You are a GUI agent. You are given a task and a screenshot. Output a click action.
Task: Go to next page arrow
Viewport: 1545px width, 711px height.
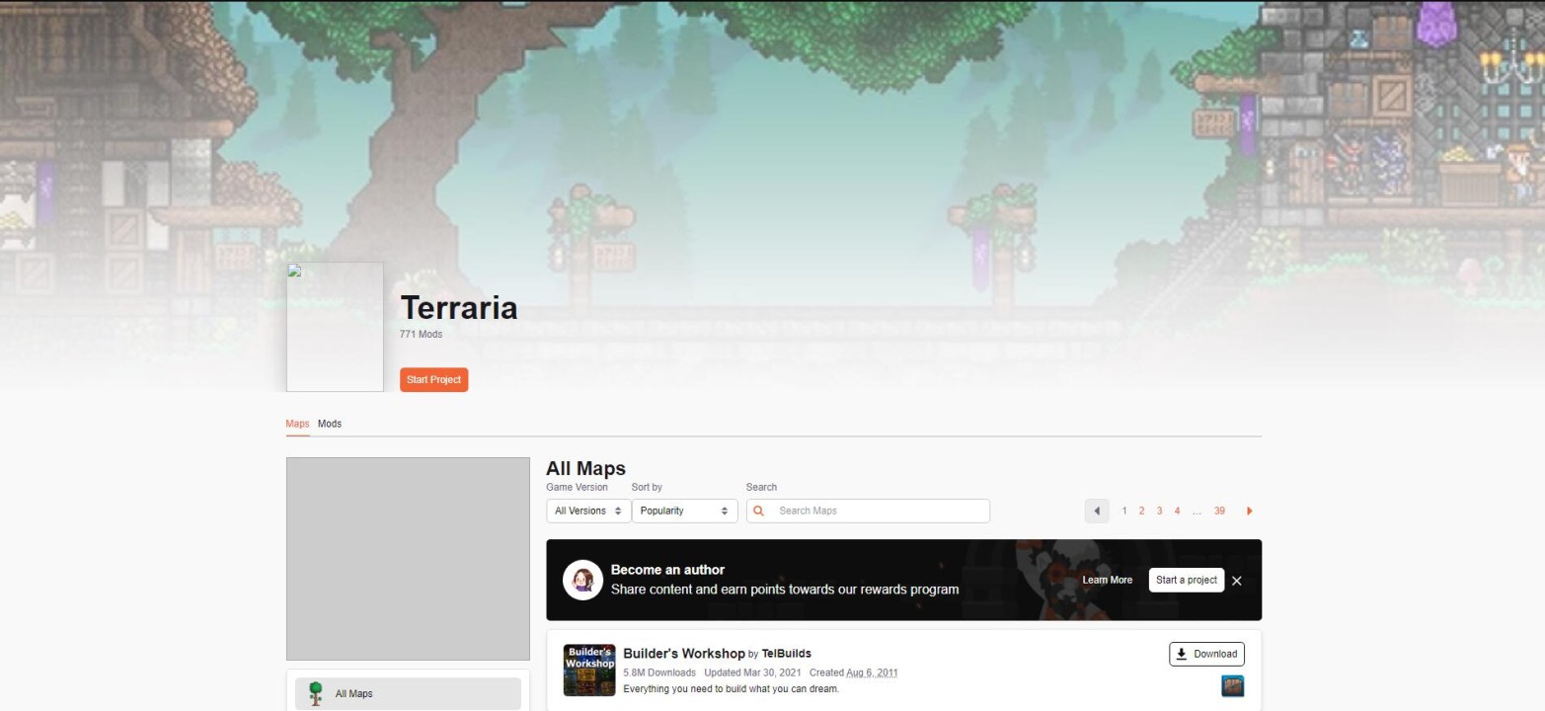[x=1249, y=511]
